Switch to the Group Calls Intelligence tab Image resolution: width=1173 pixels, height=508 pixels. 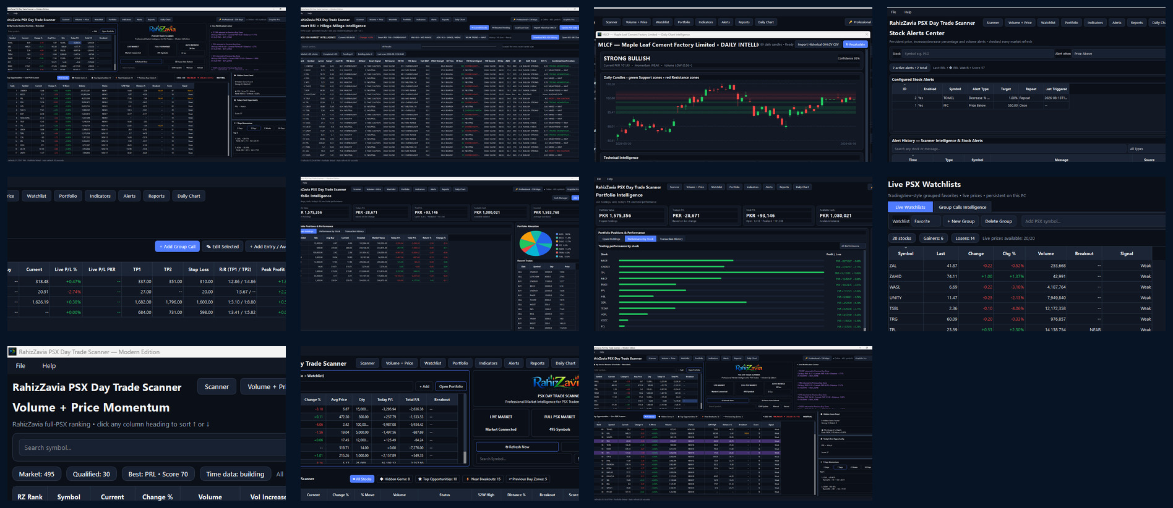pos(962,207)
